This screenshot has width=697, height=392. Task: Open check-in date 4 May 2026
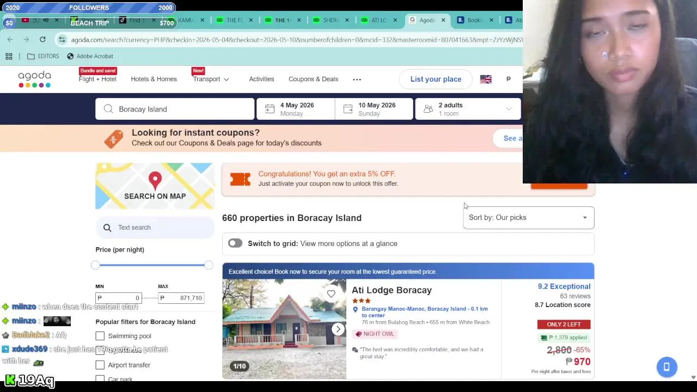point(296,109)
